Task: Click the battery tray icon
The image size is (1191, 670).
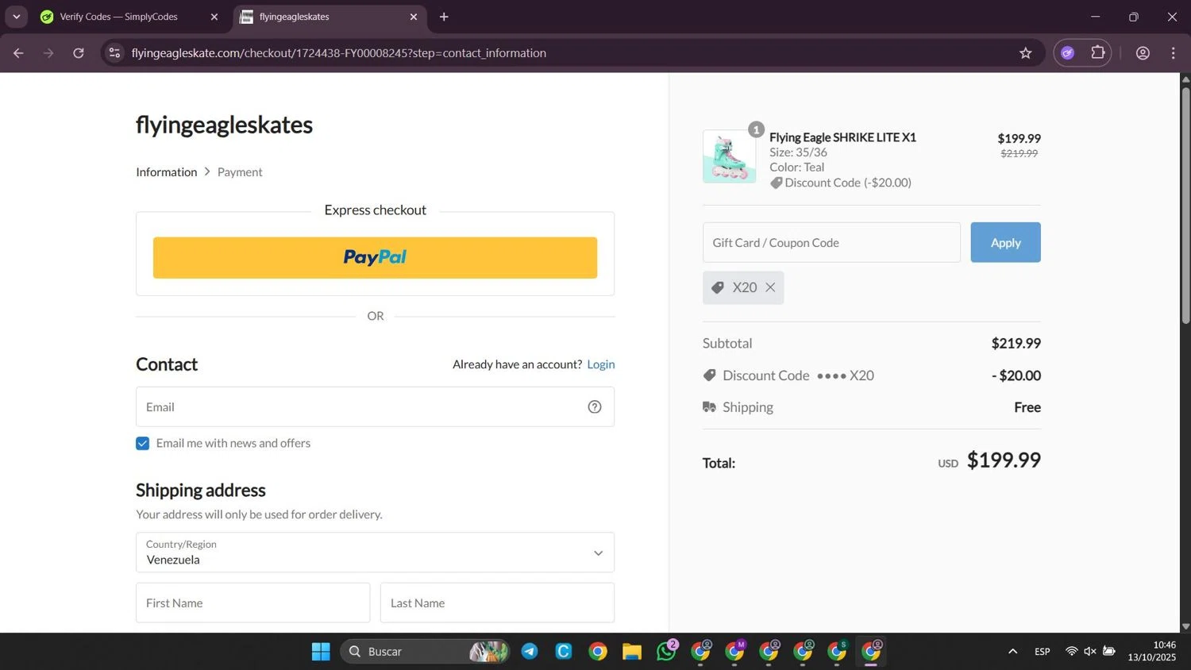Action: pyautogui.click(x=1109, y=652)
